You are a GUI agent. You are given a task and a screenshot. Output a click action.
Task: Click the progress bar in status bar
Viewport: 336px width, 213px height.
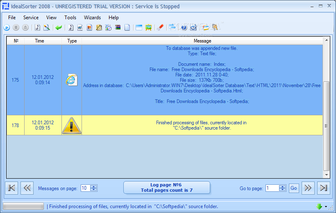pos(23,206)
